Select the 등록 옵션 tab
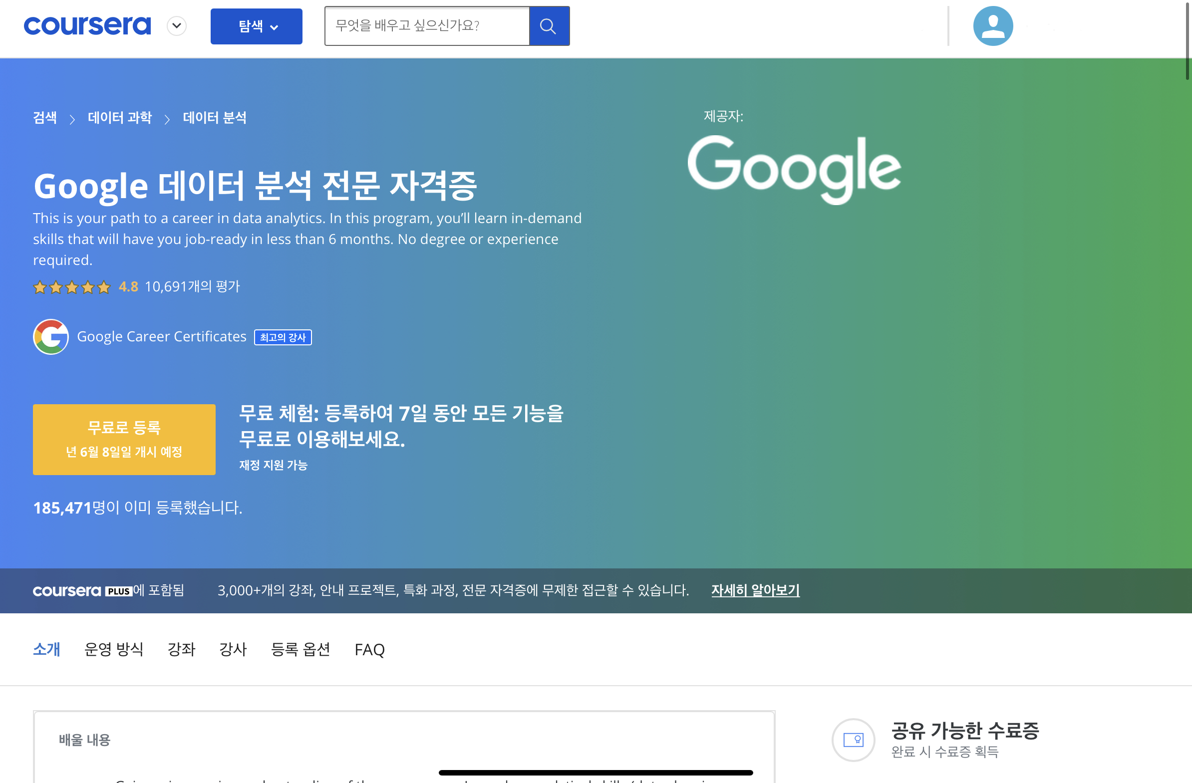 coord(301,650)
